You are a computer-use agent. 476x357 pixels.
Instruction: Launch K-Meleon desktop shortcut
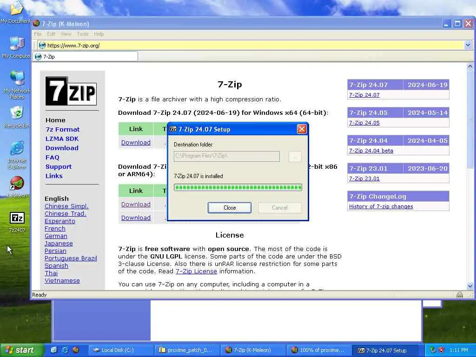click(17, 187)
